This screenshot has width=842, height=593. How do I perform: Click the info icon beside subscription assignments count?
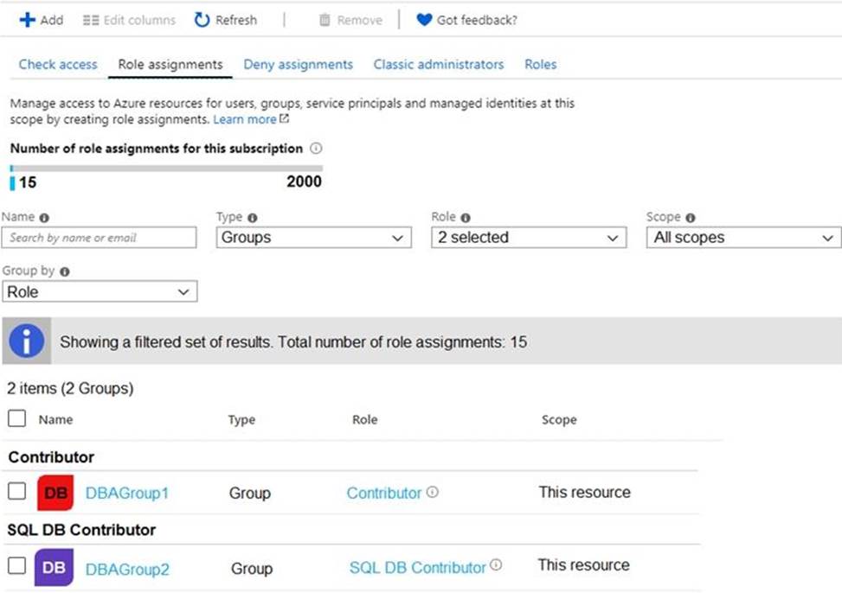(x=316, y=149)
